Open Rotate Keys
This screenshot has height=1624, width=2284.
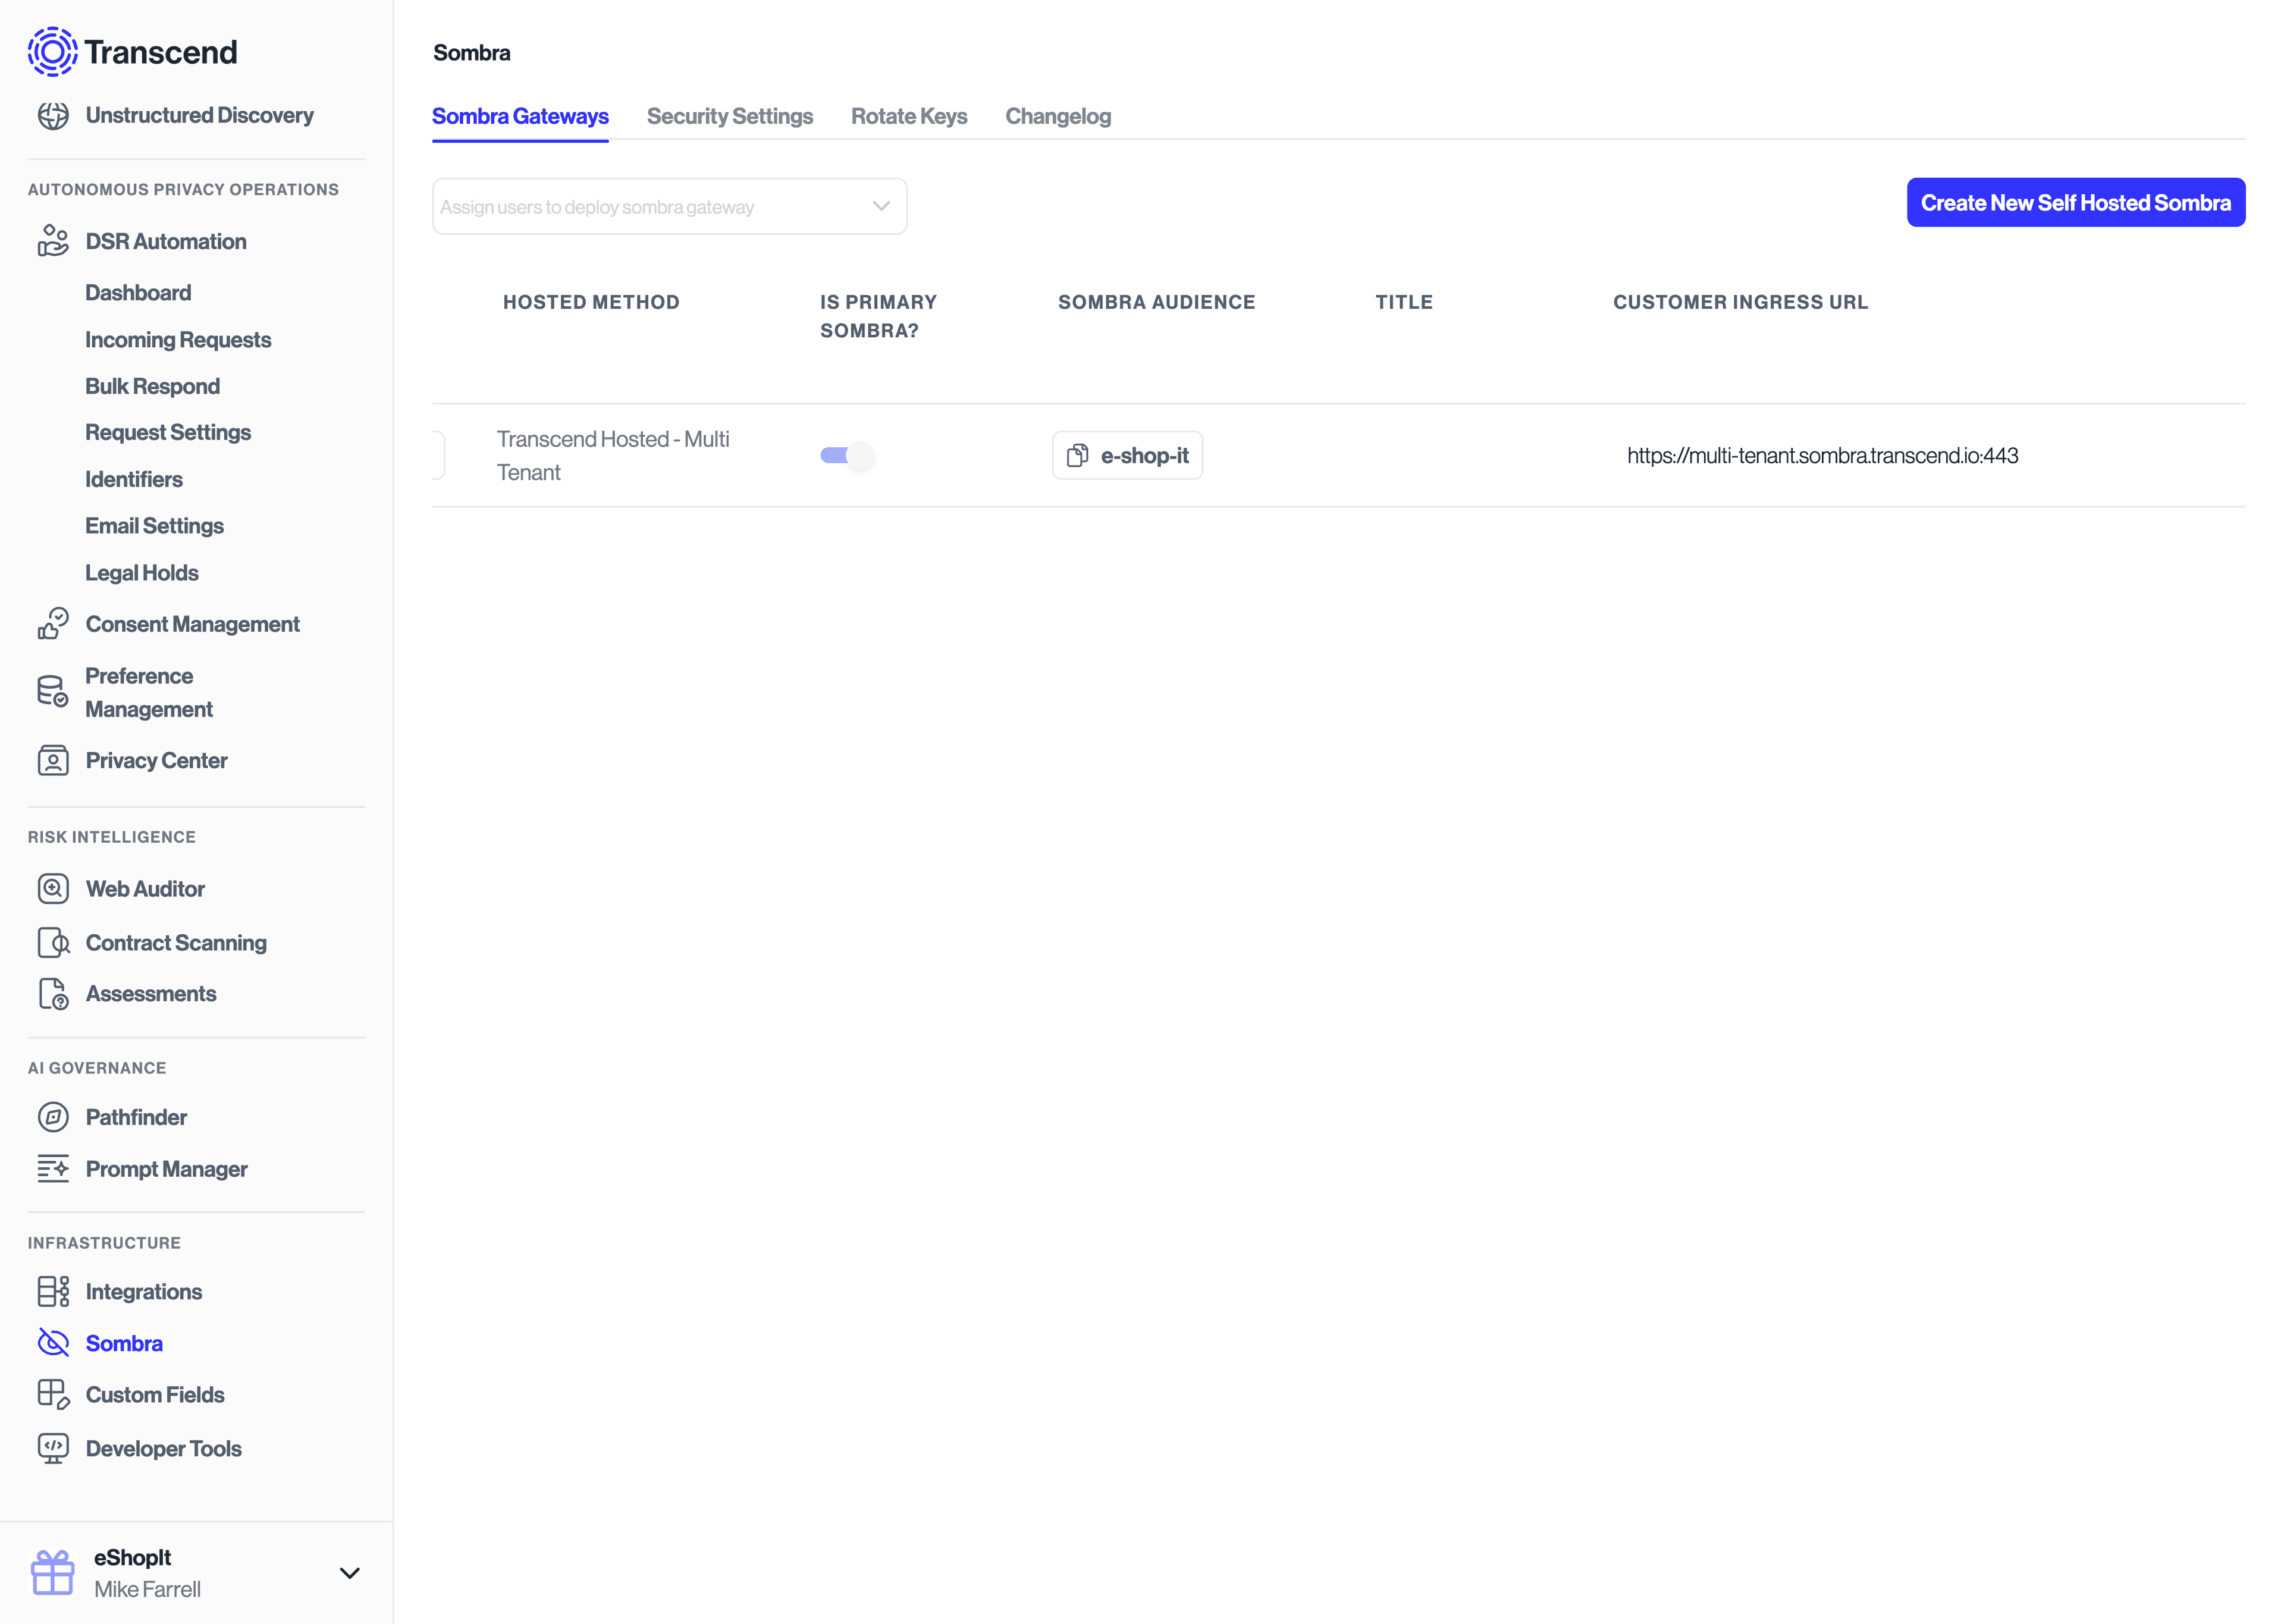(908, 116)
